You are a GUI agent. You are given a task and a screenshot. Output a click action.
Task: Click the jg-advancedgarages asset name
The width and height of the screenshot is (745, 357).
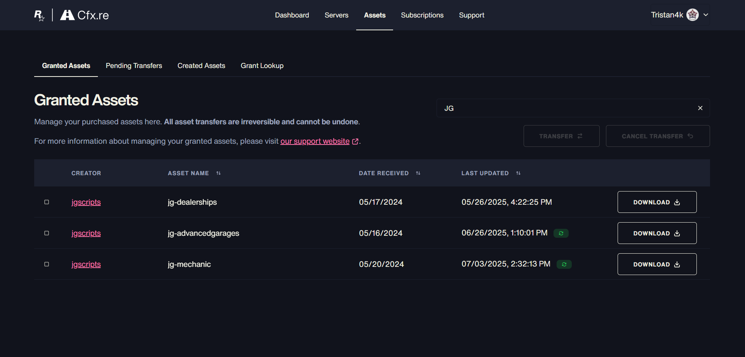click(x=204, y=233)
